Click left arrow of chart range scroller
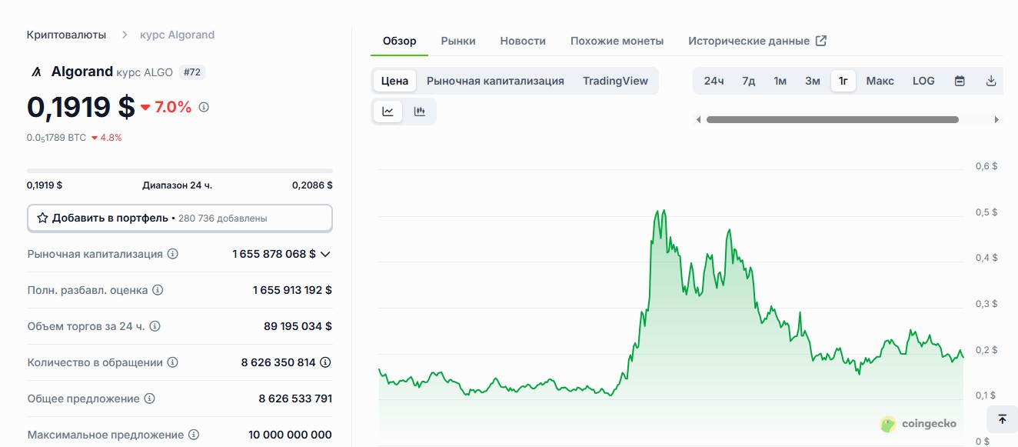 pyautogui.click(x=698, y=120)
